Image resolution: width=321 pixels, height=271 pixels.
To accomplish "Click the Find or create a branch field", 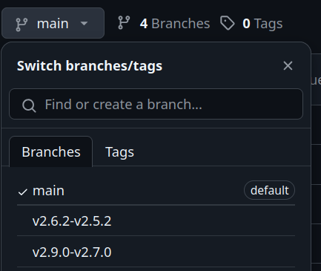I will [156, 104].
